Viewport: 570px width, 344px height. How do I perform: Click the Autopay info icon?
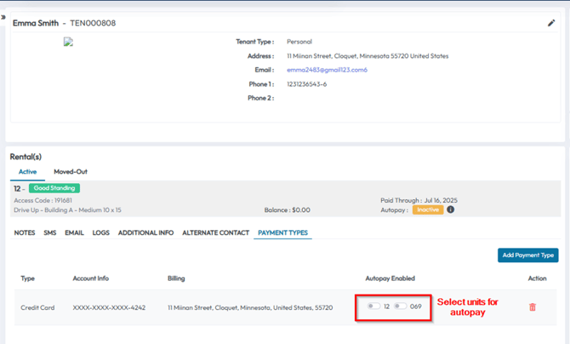(x=451, y=209)
